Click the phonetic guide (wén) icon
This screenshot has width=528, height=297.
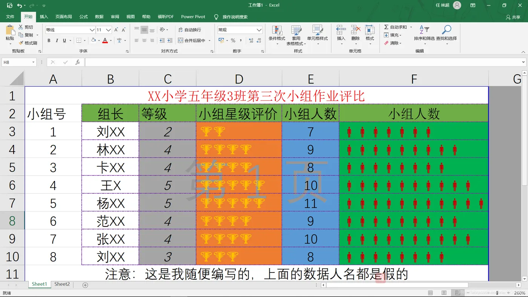click(x=120, y=40)
